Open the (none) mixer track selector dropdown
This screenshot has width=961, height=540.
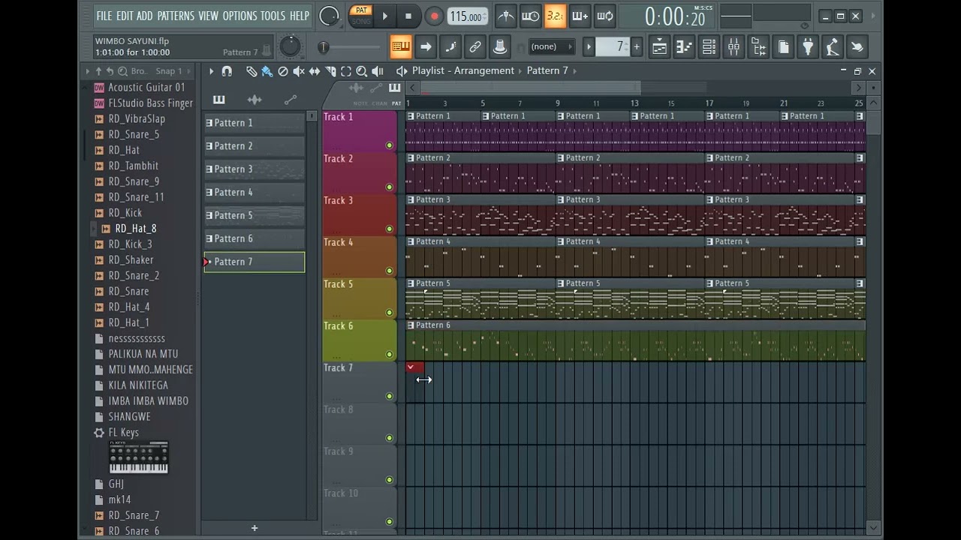pyautogui.click(x=551, y=46)
